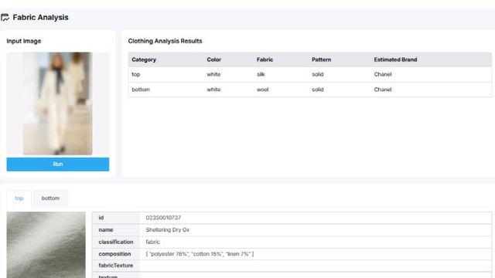Click the white color cell in top row
The height and width of the screenshot is (278, 495).
tap(213, 74)
